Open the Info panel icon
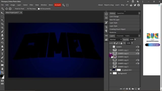 tap(106, 14)
